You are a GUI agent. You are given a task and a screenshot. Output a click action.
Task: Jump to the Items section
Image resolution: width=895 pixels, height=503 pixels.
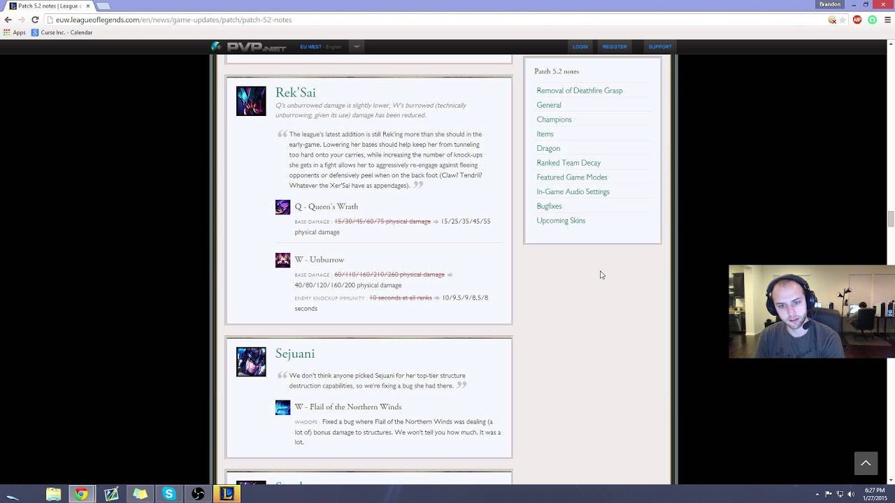point(545,134)
